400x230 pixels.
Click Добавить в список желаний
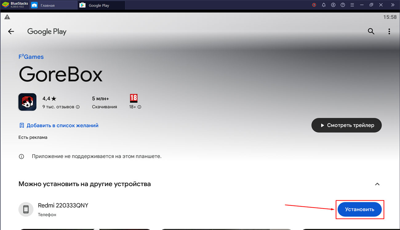(x=59, y=125)
